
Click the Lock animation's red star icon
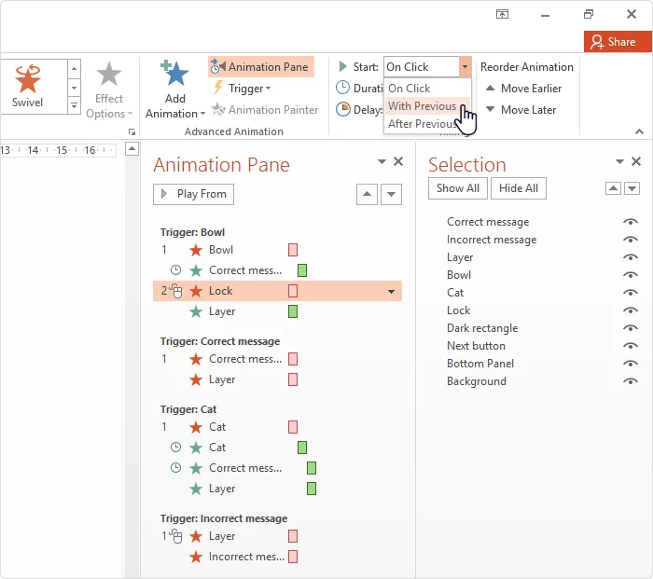pos(196,291)
